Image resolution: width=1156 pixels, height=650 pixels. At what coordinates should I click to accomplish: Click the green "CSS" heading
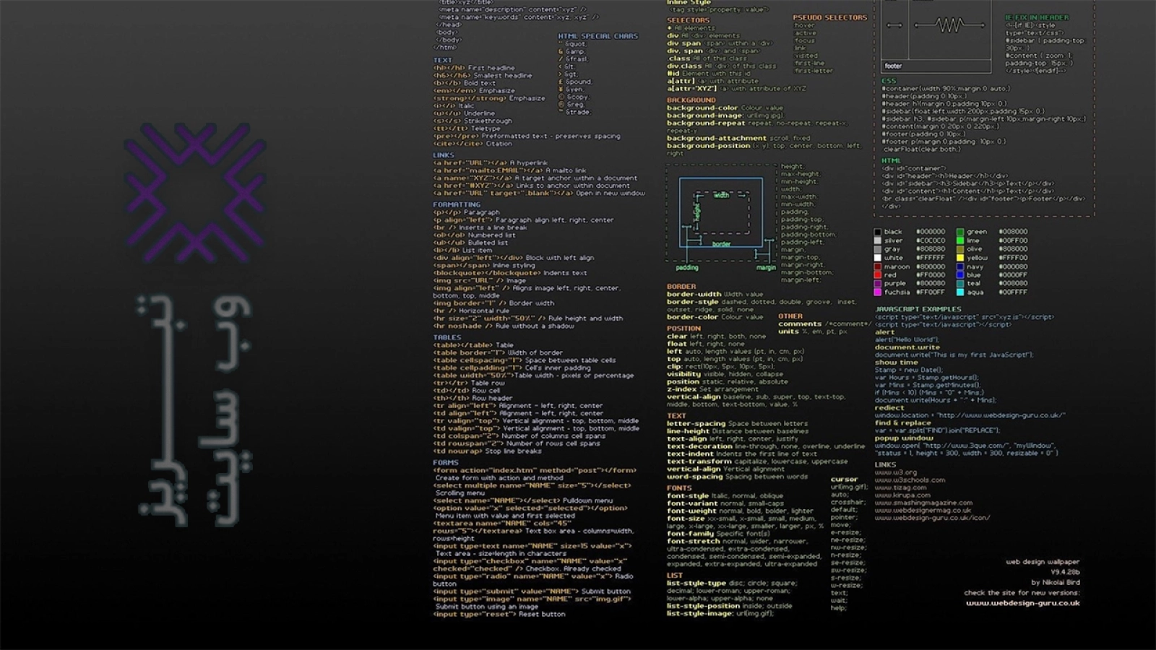tap(889, 81)
